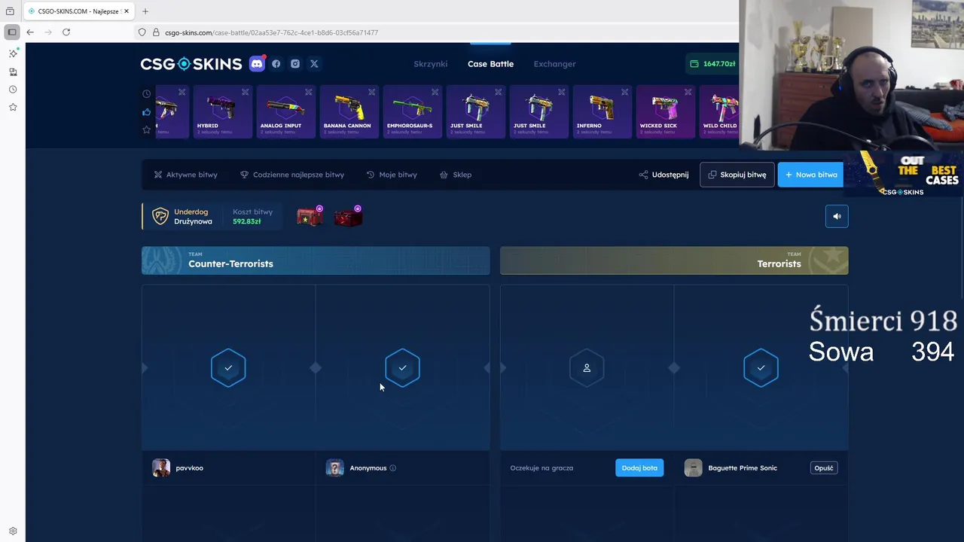Viewport: 964px width, 542px height.
Task: Click Terrorists team header
Action: [x=674, y=260]
